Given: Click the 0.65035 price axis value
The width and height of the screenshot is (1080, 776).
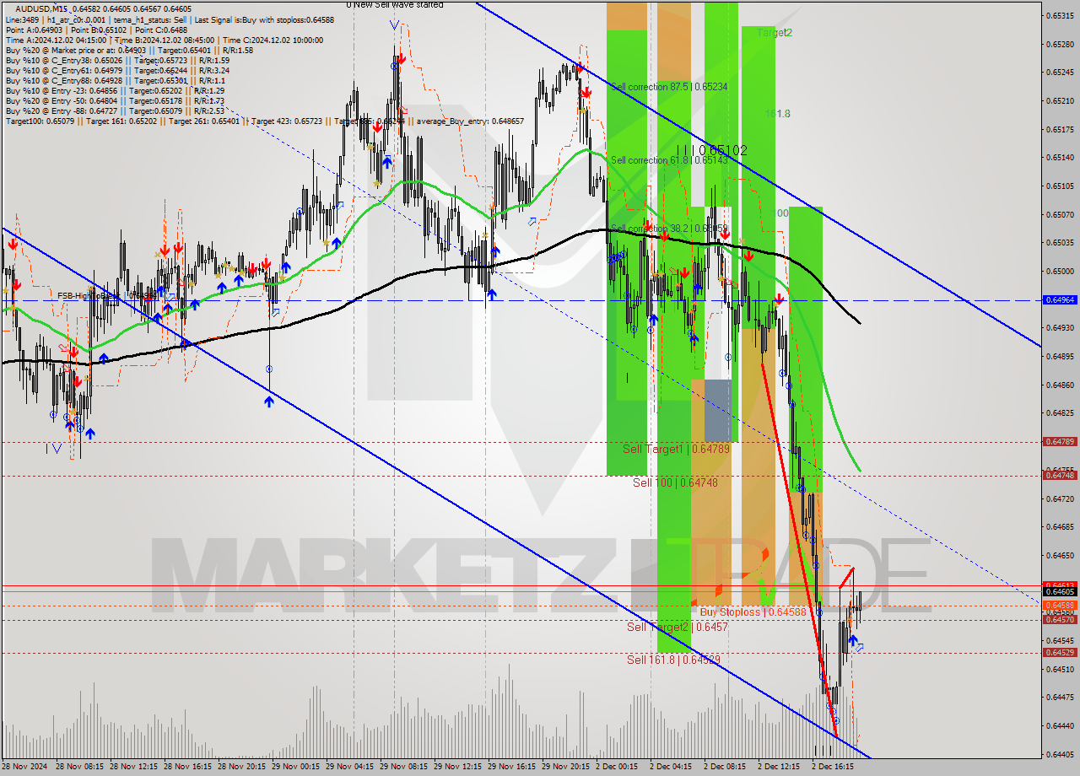Looking at the screenshot, I should pos(1060,243).
